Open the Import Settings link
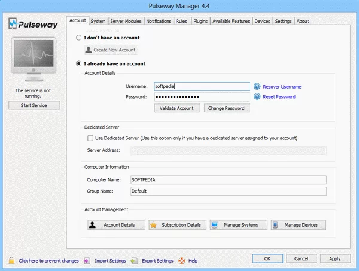This screenshot has width=359, height=271. (x=110, y=261)
